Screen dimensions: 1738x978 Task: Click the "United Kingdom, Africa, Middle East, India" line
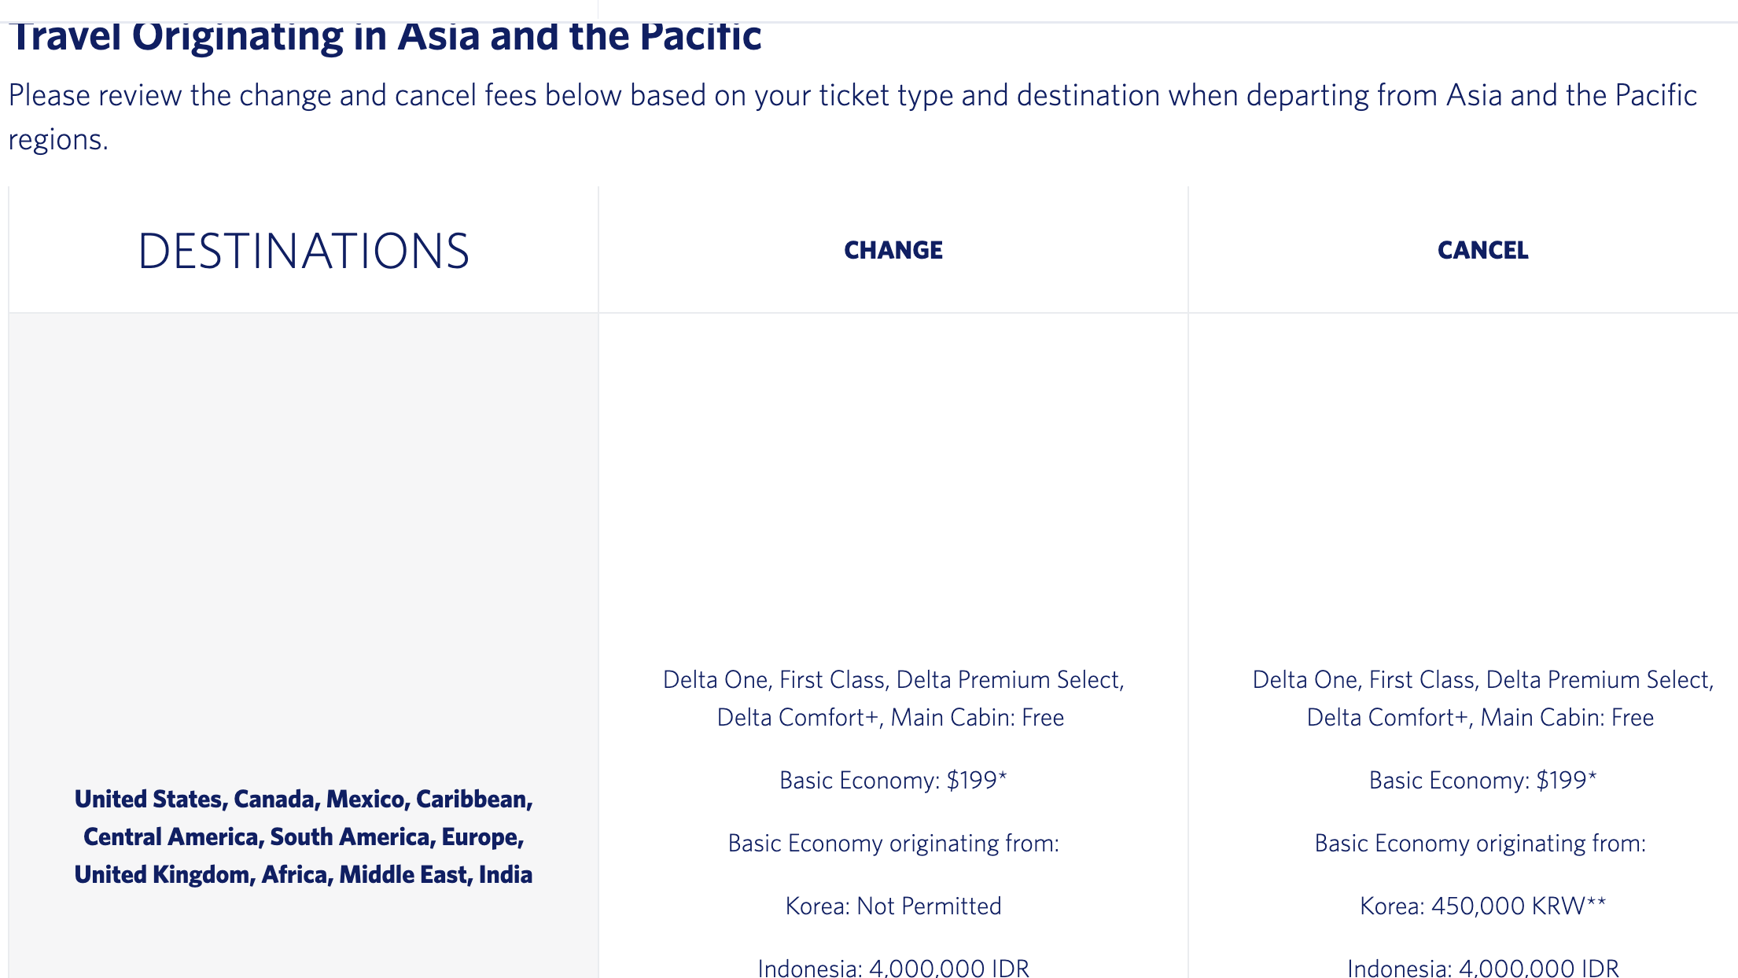(304, 874)
